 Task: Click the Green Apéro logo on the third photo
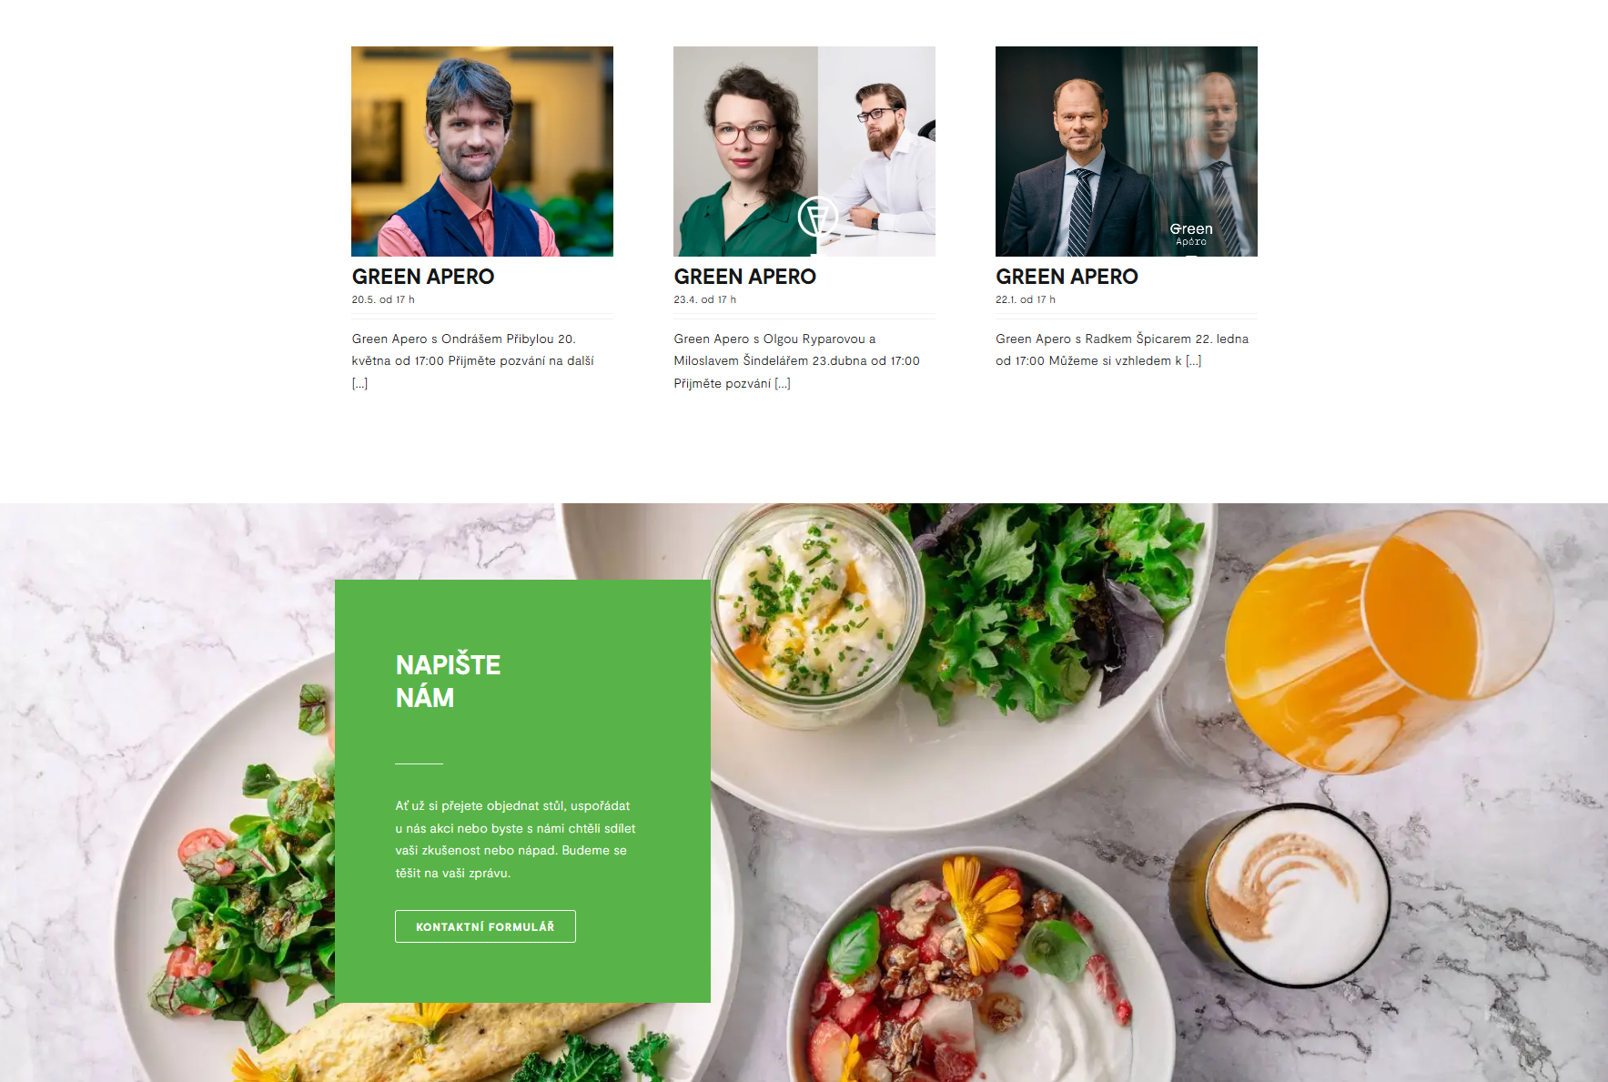(x=1191, y=234)
